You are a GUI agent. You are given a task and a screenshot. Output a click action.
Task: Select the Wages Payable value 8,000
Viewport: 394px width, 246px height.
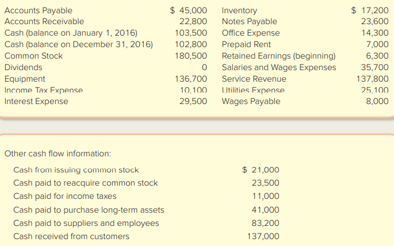(x=377, y=101)
